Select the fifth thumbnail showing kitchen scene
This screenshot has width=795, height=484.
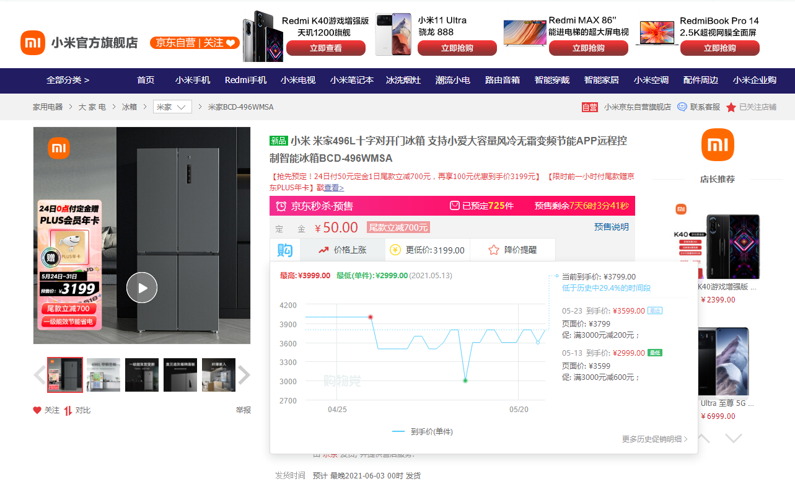[219, 375]
